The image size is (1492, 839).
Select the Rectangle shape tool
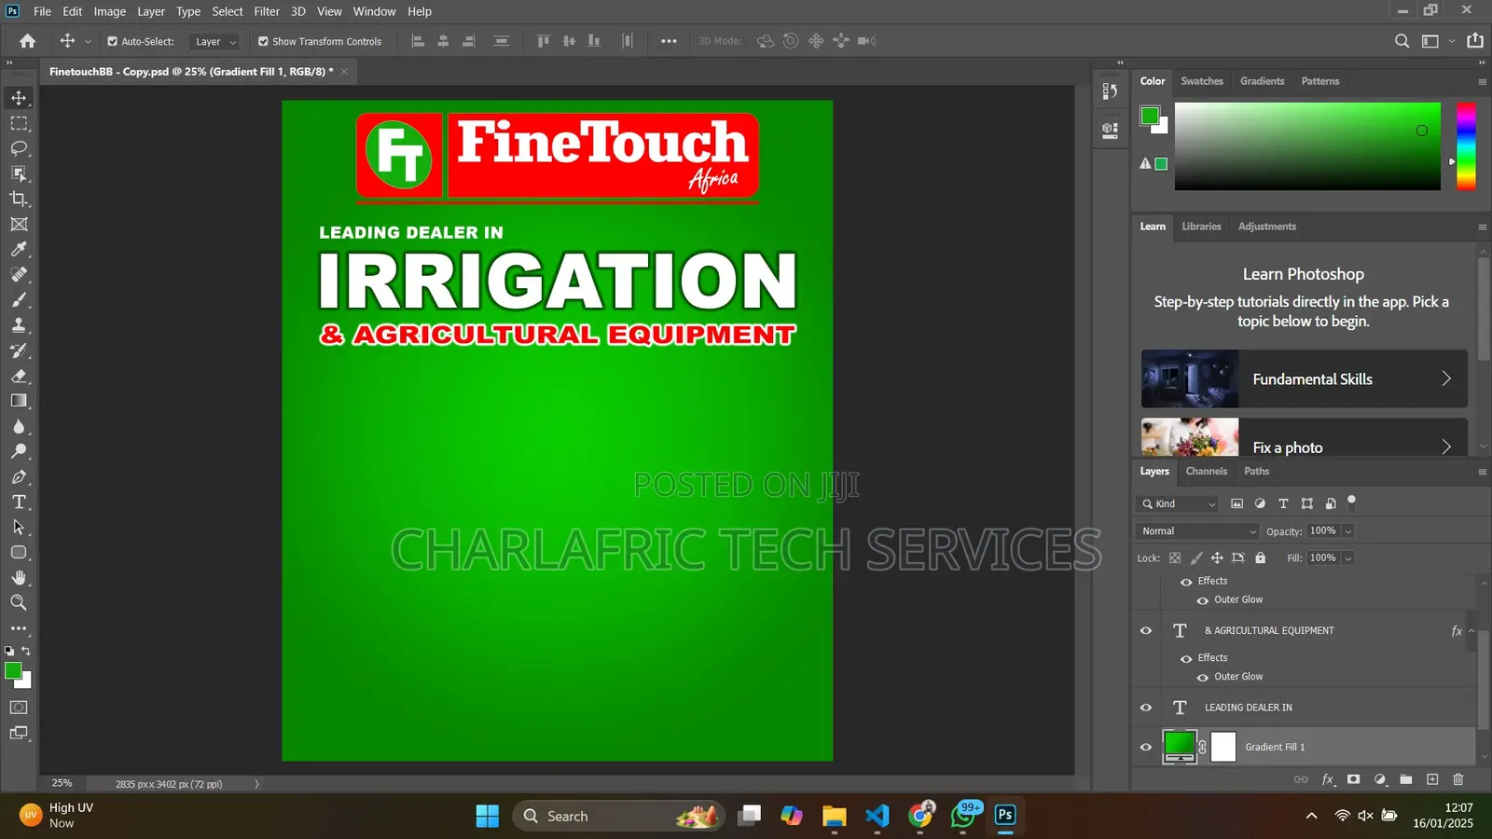19,552
